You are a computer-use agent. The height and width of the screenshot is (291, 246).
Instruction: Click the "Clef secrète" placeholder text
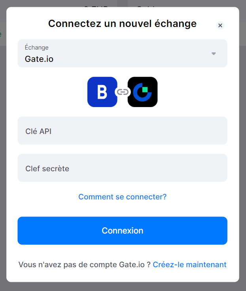point(47,168)
